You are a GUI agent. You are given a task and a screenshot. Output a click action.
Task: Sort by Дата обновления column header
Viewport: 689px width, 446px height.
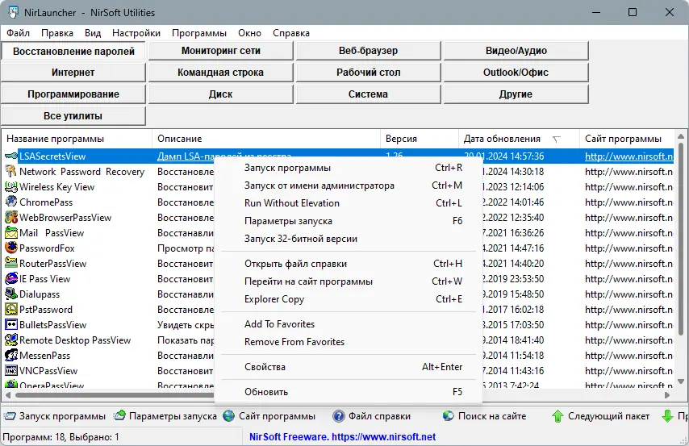tap(519, 139)
